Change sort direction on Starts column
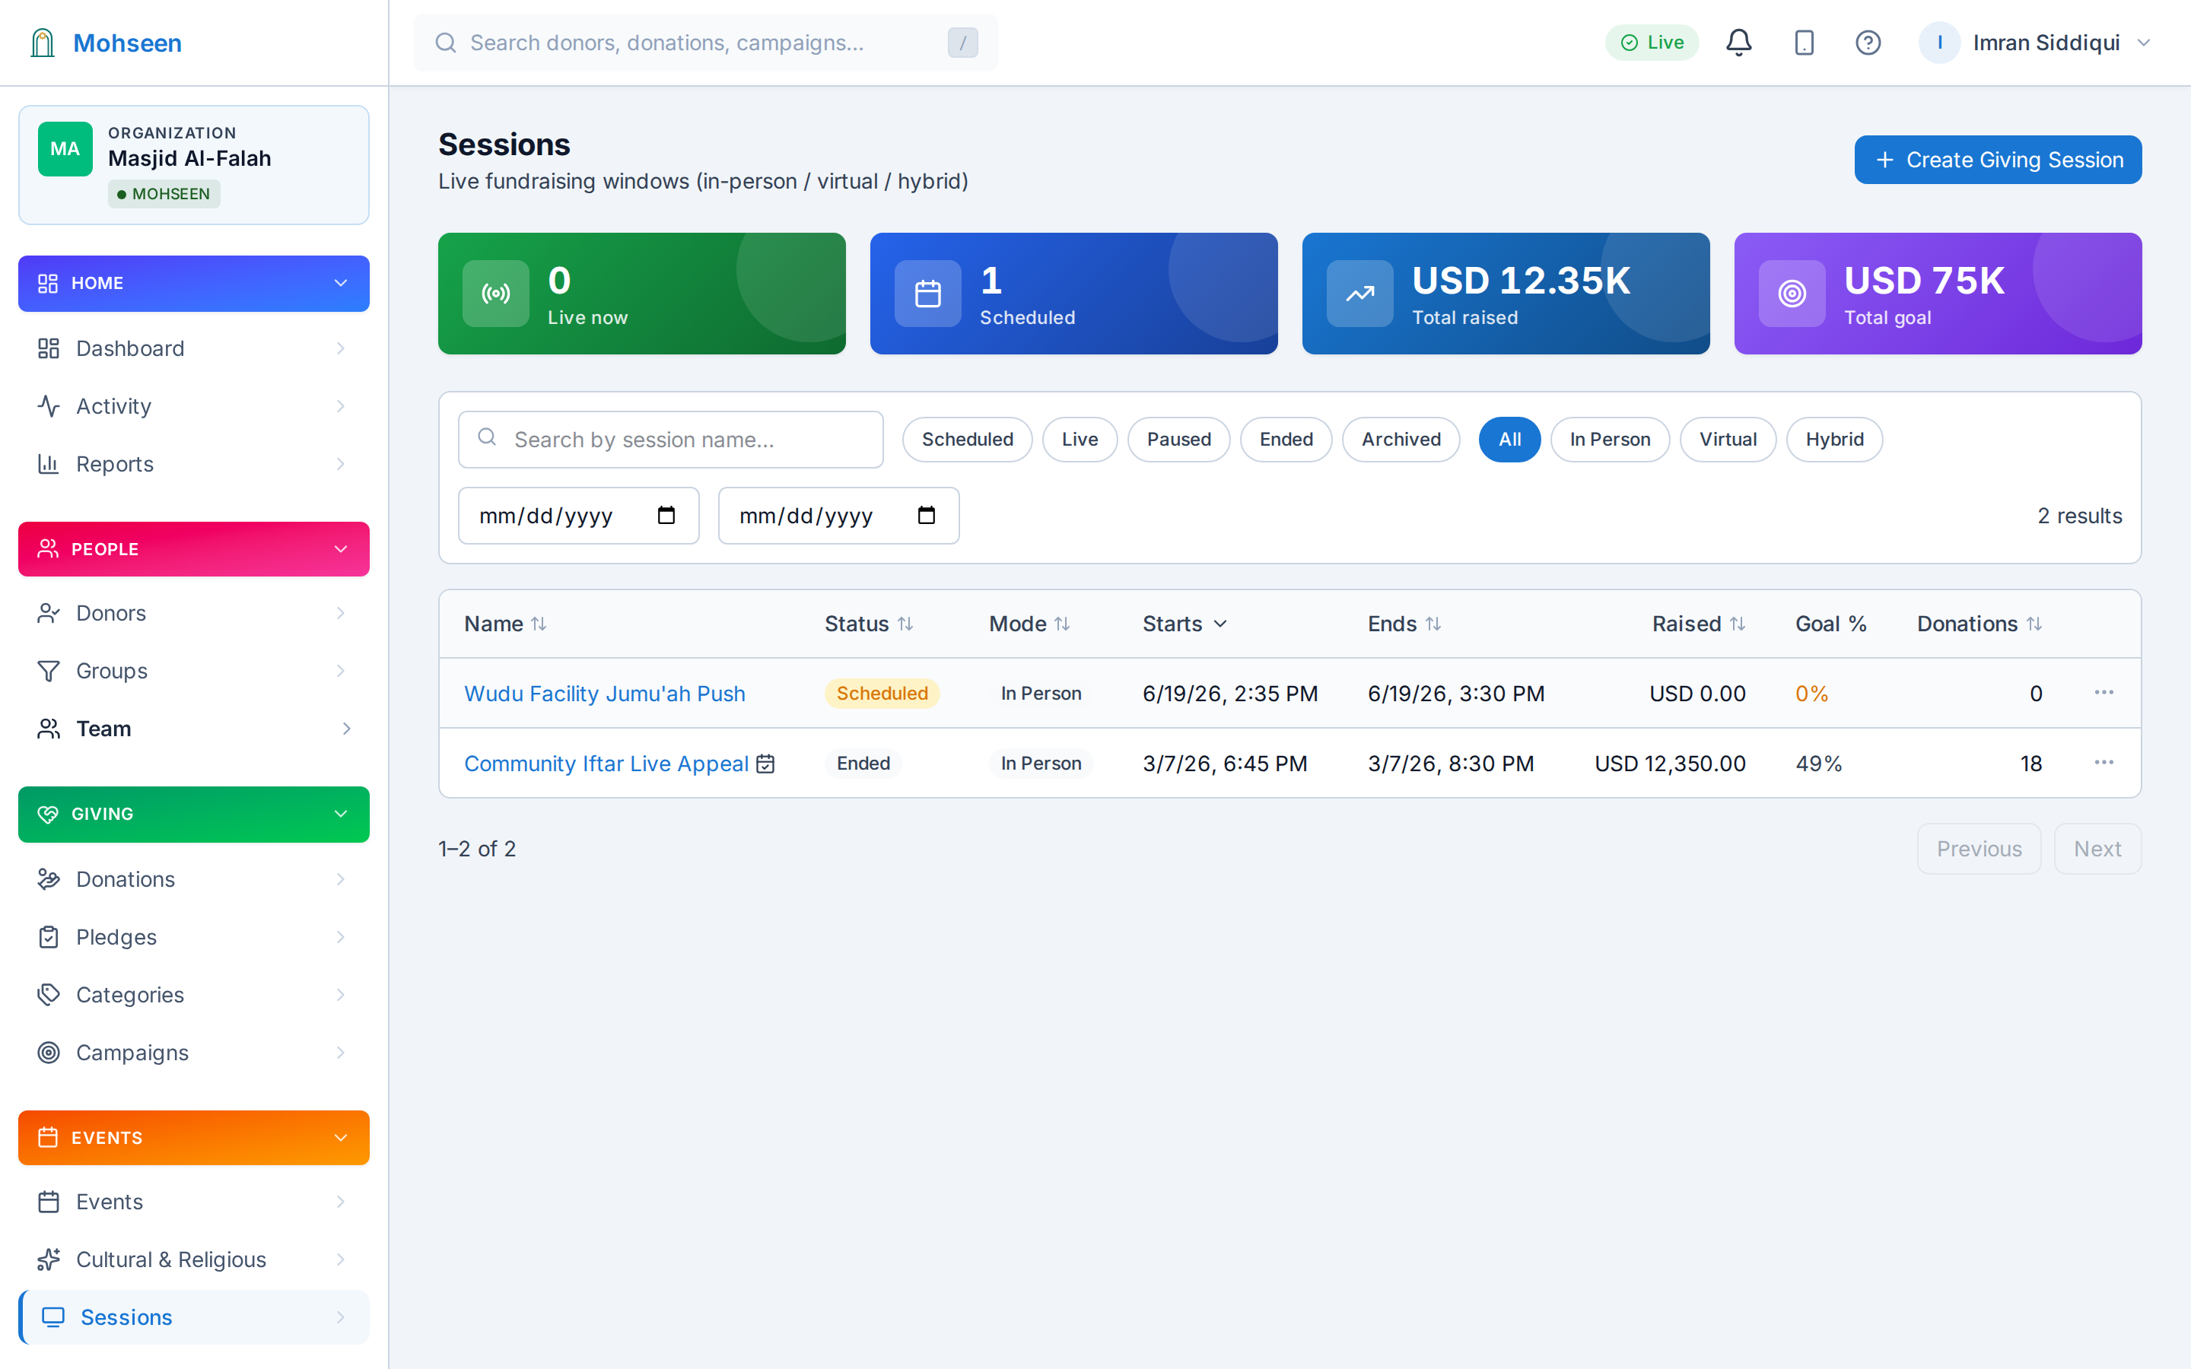2191x1369 pixels. tap(1185, 624)
